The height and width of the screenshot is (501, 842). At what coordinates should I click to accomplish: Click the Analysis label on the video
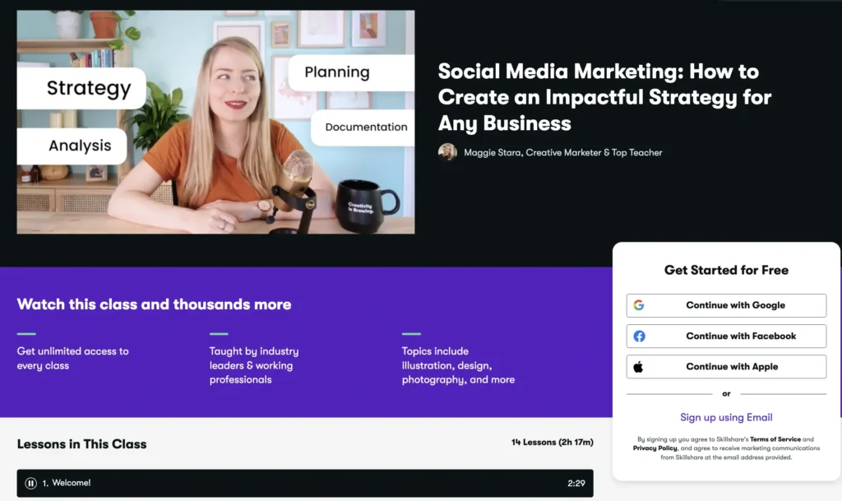click(79, 146)
